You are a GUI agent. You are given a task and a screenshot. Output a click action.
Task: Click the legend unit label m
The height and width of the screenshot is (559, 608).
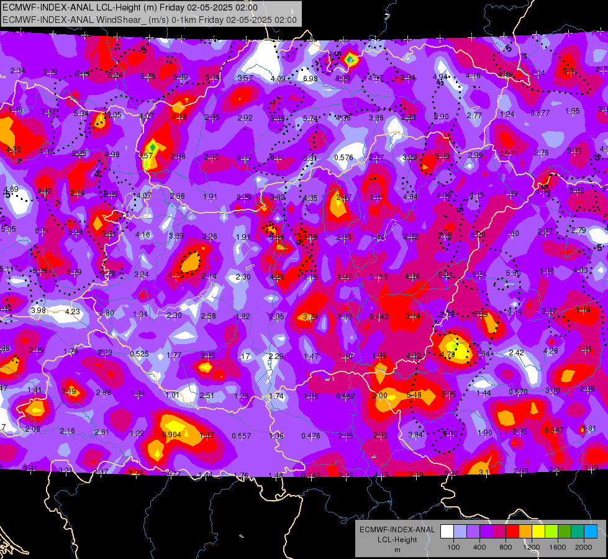tap(397, 550)
